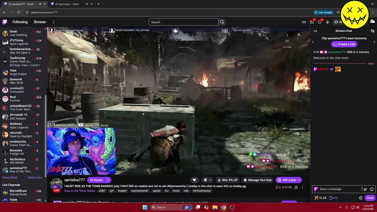Image resolution: width=377 pixels, height=212 pixels.
Task: Send message with the Chat button
Action: click(370, 198)
